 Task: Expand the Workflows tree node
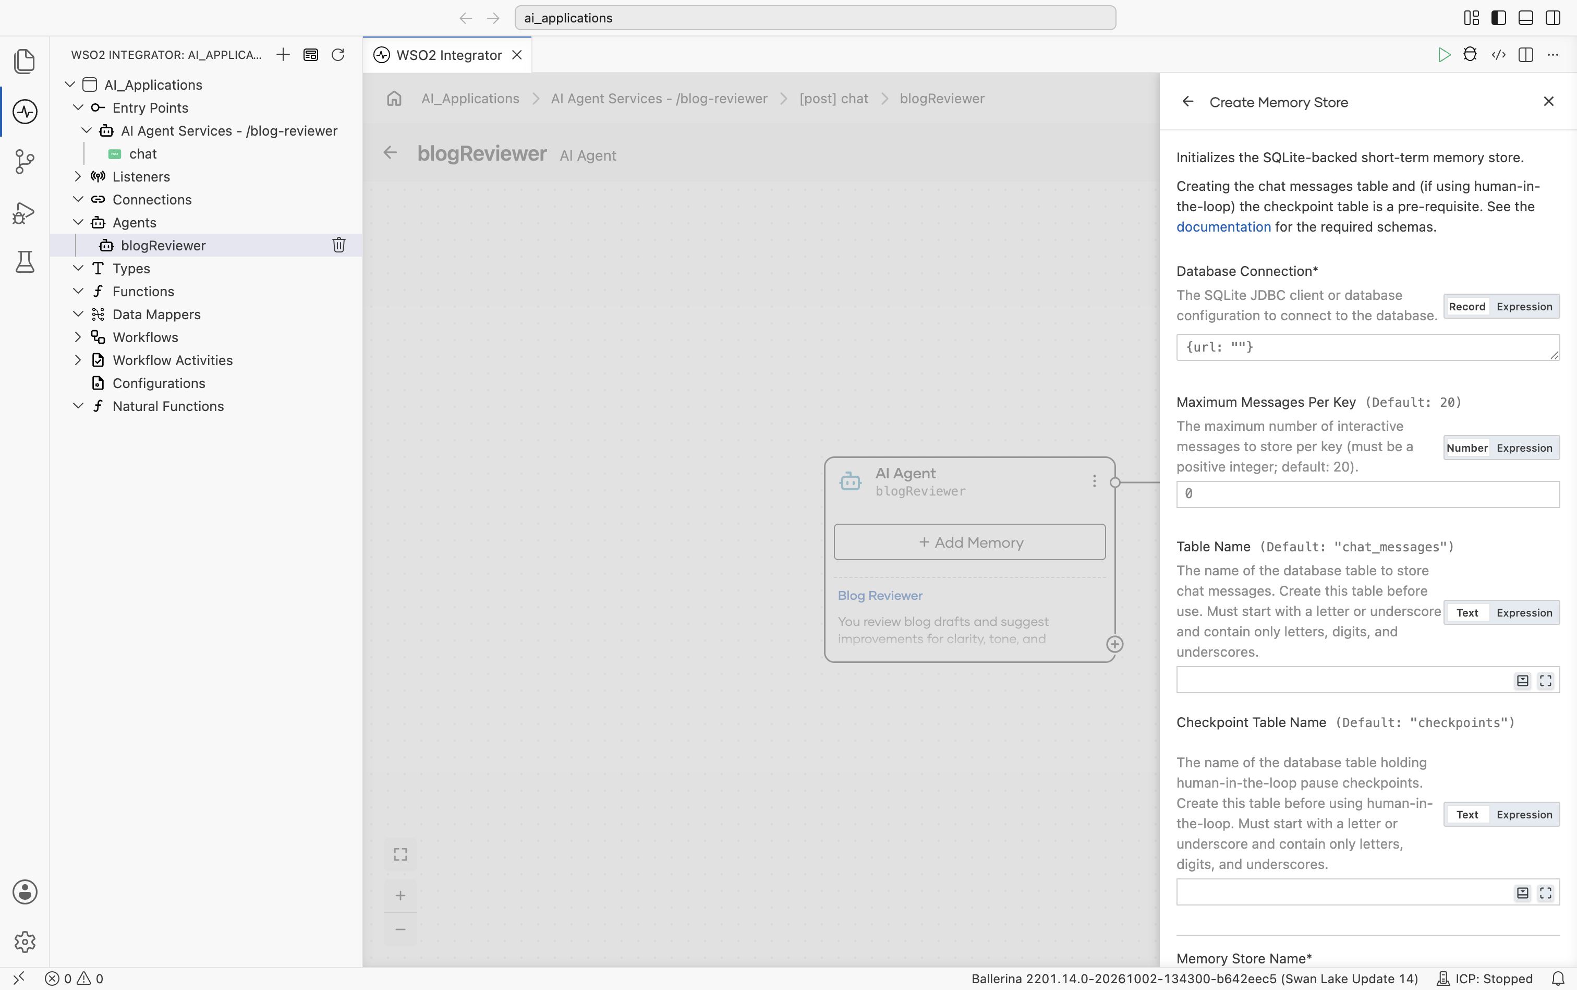coord(78,336)
